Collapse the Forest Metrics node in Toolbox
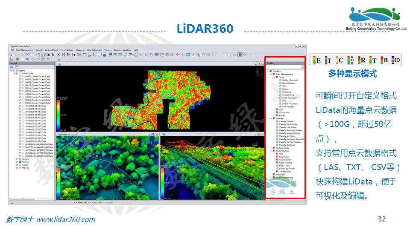Screen dimensions: 410x230 (271, 151)
